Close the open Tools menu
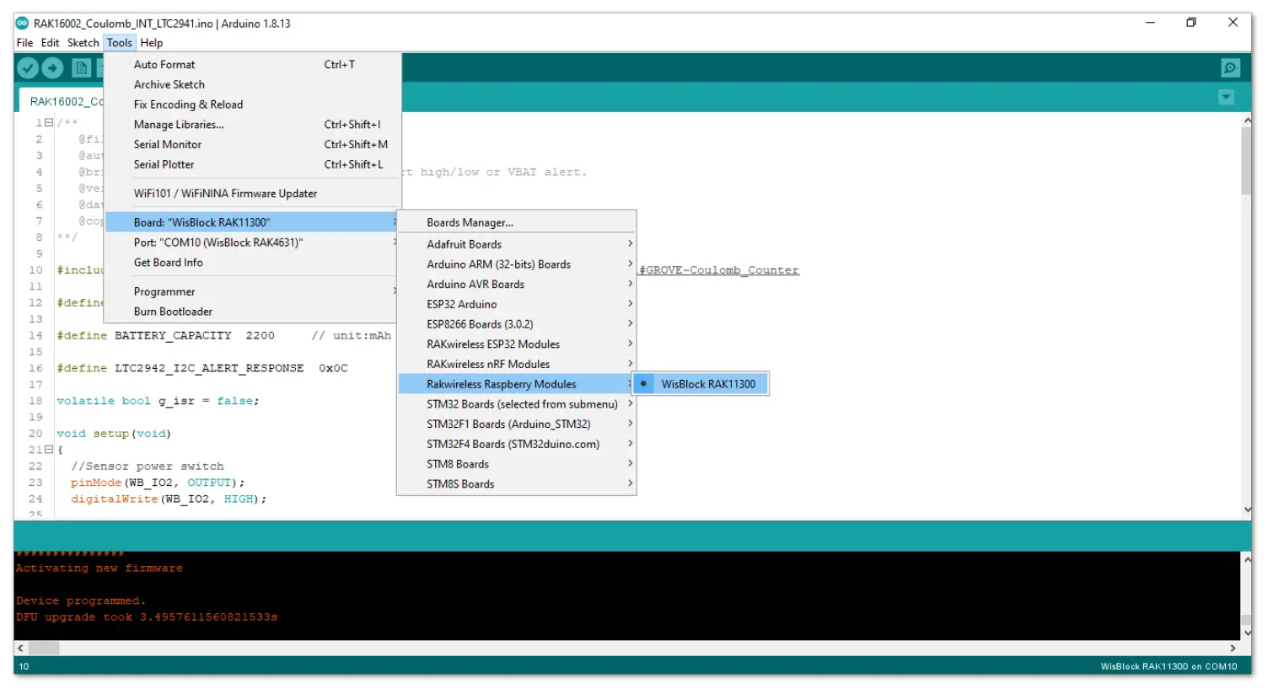The image size is (1273, 694). (x=119, y=43)
